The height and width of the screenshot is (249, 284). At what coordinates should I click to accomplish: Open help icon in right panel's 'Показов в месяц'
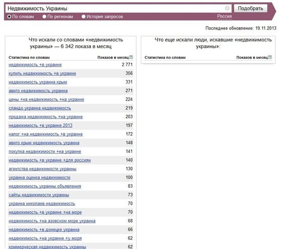pos(270,57)
